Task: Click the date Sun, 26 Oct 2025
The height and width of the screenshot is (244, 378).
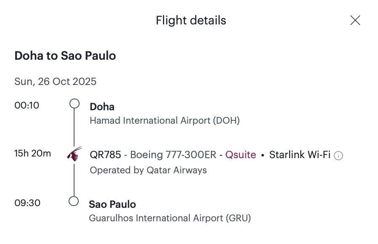Action: pos(55,82)
